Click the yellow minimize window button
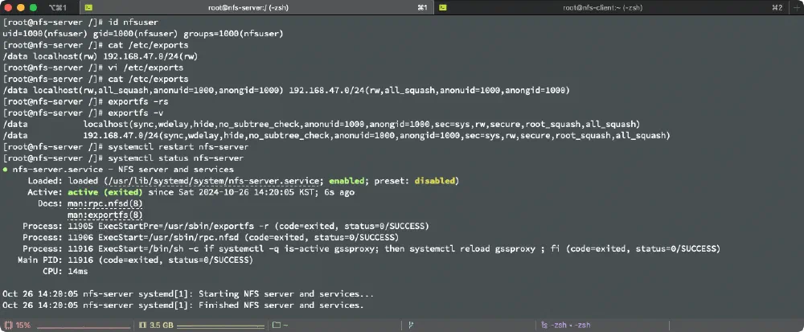804x332 pixels. point(21,7)
